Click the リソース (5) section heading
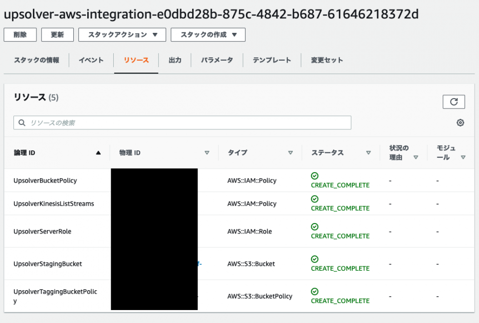Viewport: 479px width, 323px height. tap(36, 98)
